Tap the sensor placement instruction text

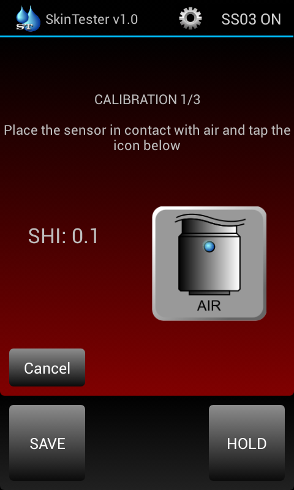[147, 138]
